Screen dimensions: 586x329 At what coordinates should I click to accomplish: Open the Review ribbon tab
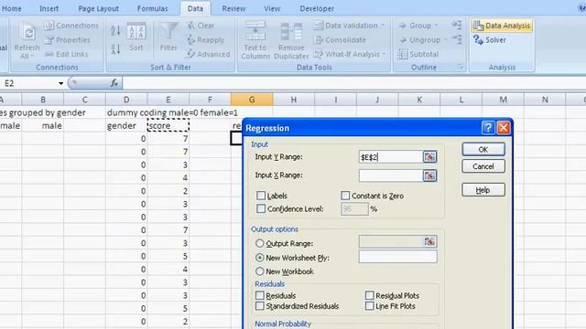[x=233, y=8]
